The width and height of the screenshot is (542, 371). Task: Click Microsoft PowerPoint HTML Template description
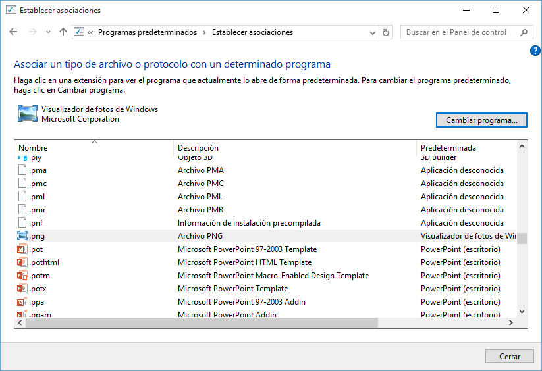[x=245, y=262]
